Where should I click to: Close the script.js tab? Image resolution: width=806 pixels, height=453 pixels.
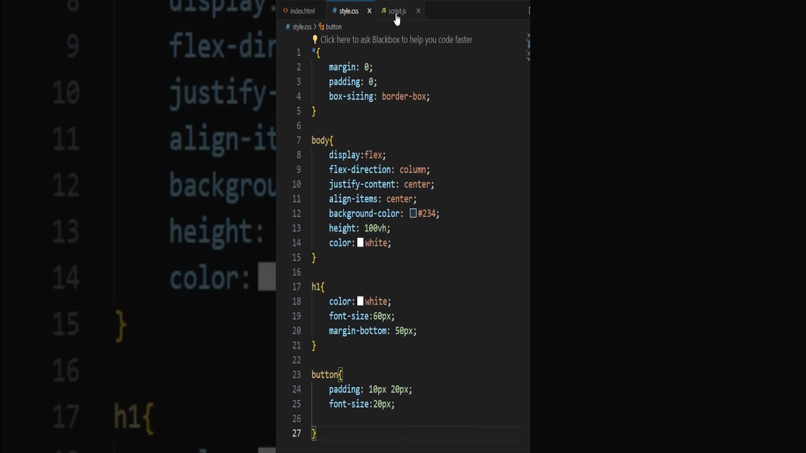[x=418, y=11]
